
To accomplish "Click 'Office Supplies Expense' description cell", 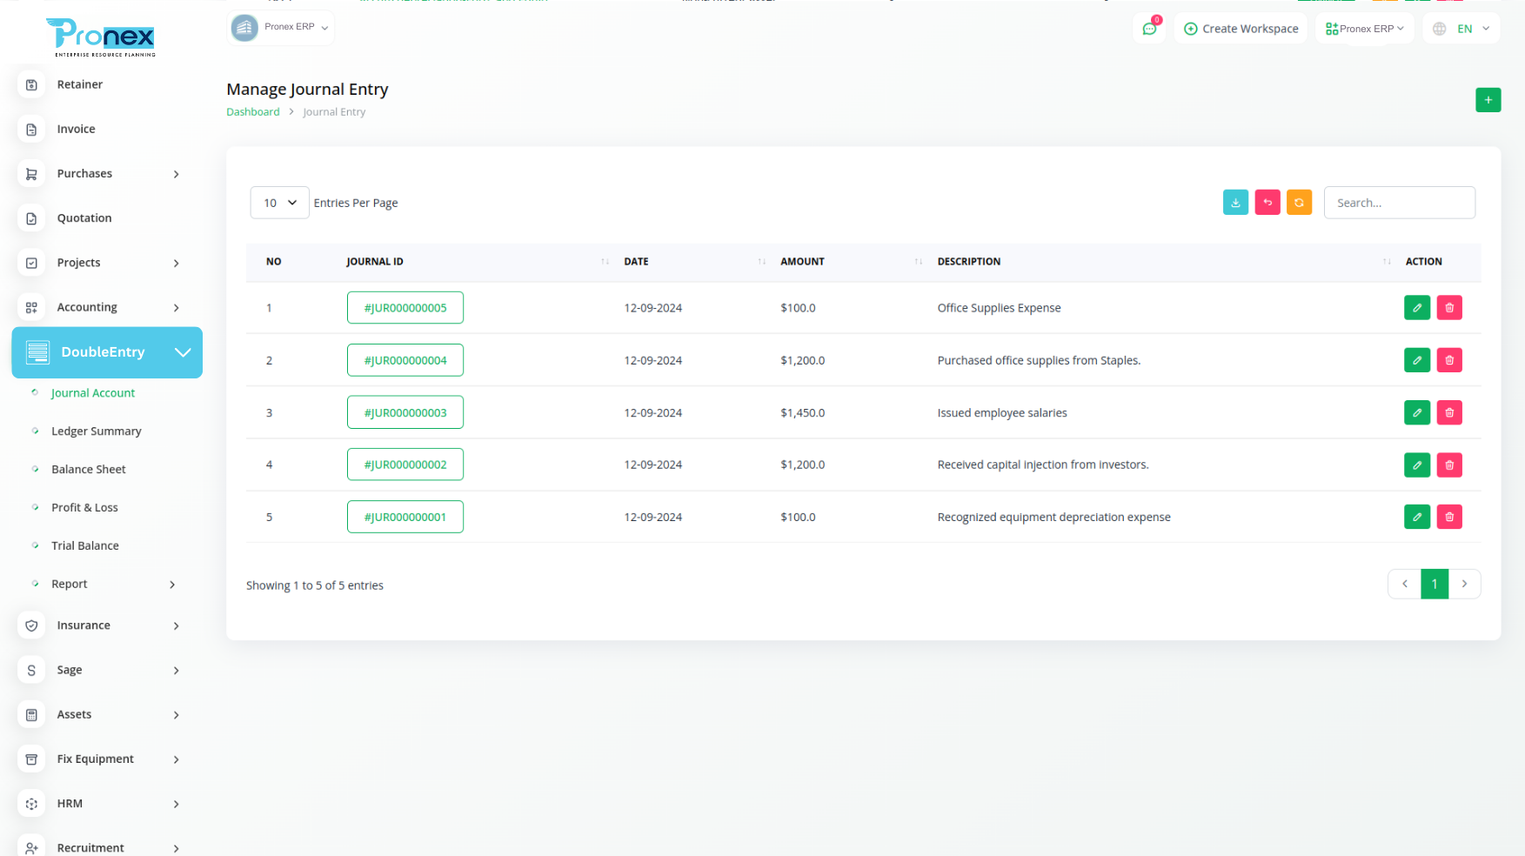I will click(x=999, y=308).
